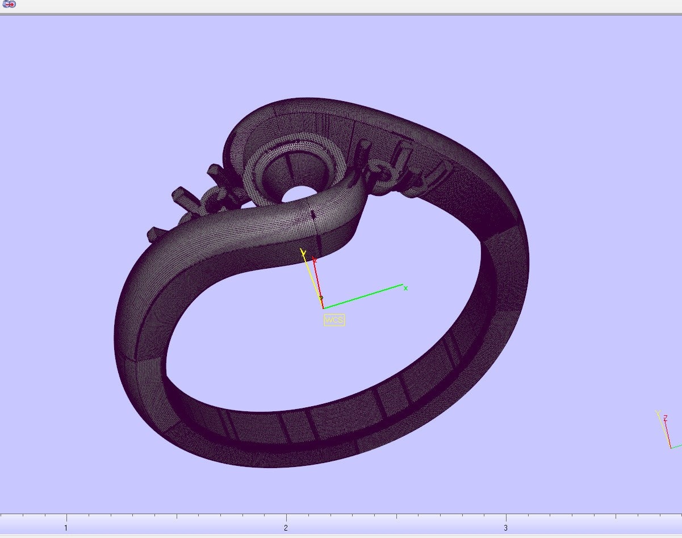Click the yellow WCS label box
The image size is (682, 538).
coord(334,320)
